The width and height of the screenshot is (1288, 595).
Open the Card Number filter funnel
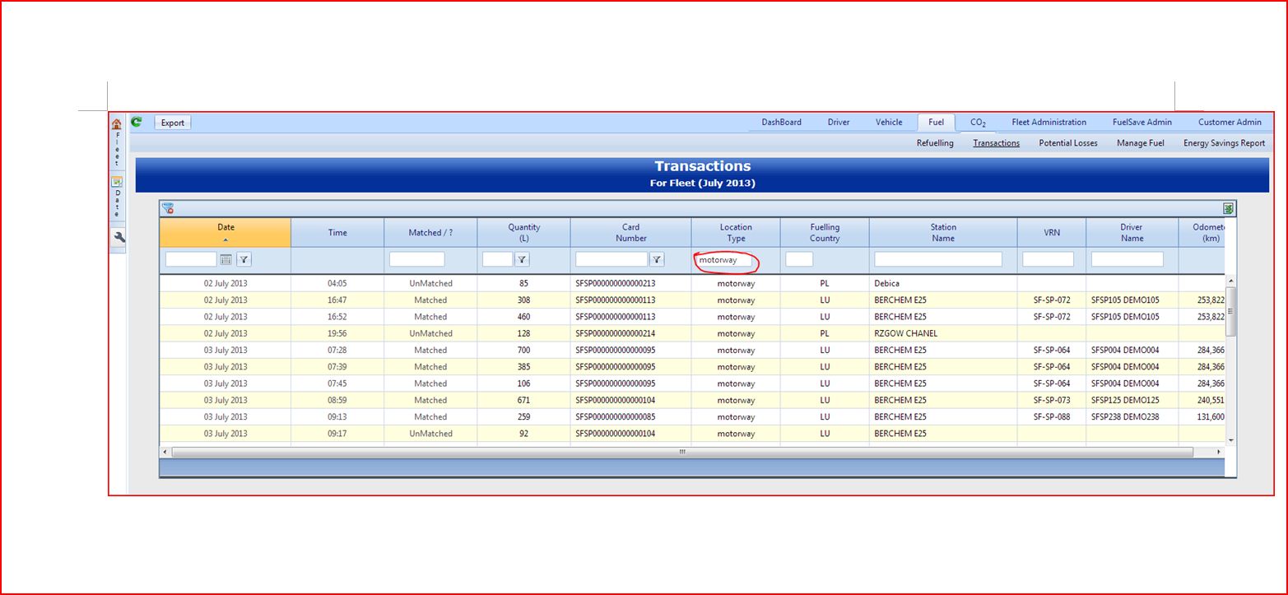click(x=657, y=259)
